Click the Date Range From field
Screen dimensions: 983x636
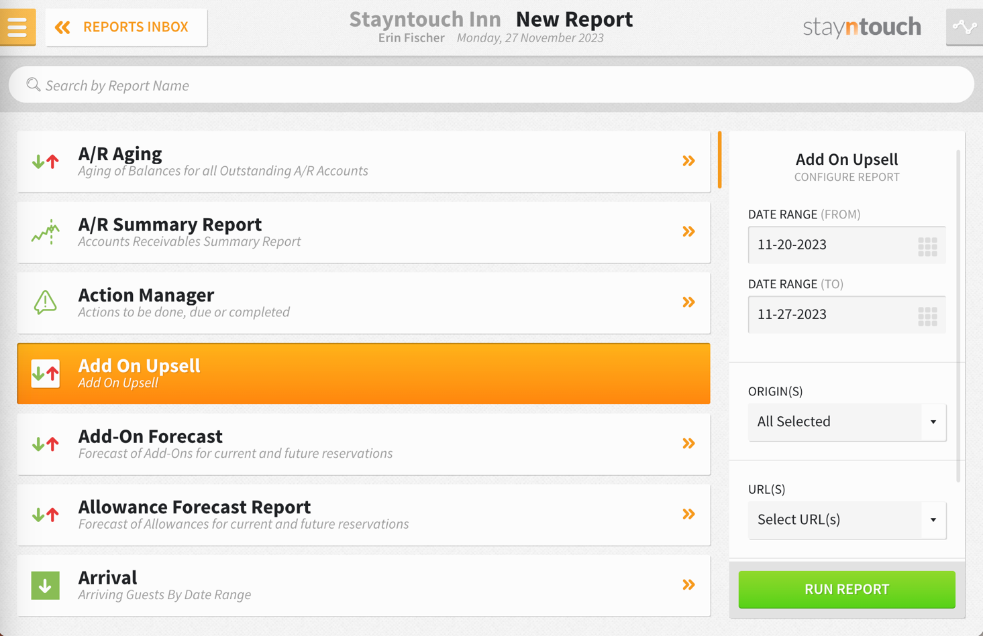point(847,245)
